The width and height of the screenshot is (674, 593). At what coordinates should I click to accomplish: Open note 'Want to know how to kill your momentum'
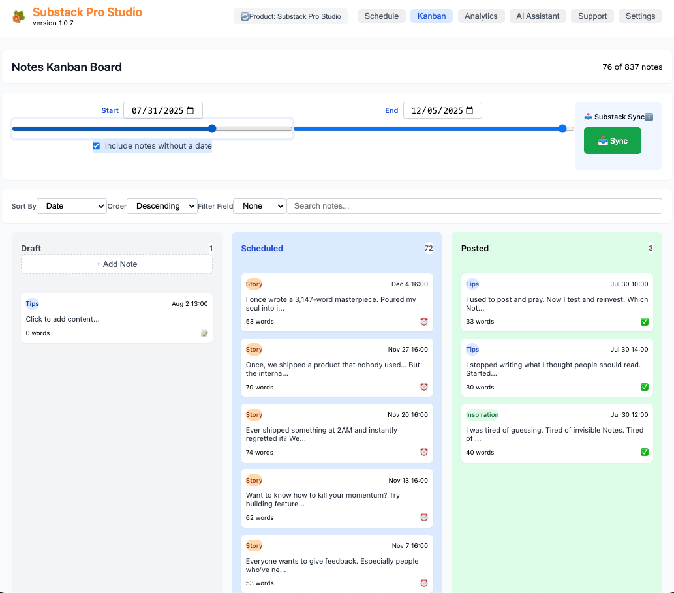tap(337, 498)
